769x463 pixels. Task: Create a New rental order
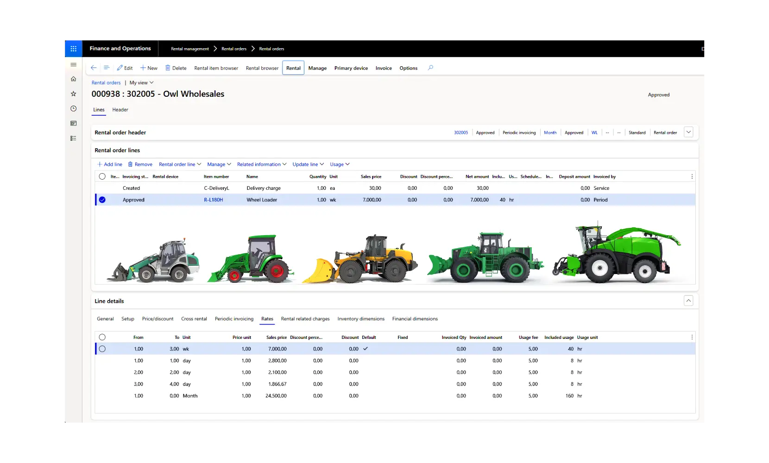[x=149, y=68]
